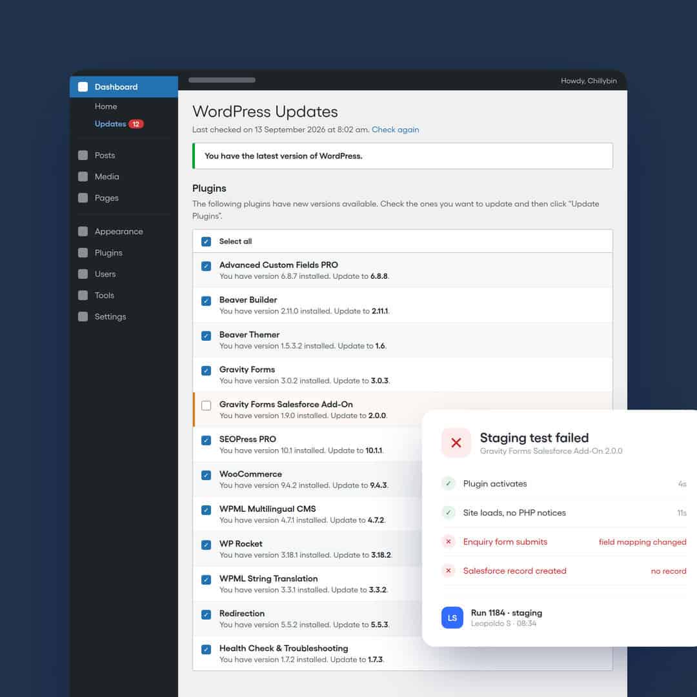Uncheck the WP Rocket checkbox

(x=206, y=545)
